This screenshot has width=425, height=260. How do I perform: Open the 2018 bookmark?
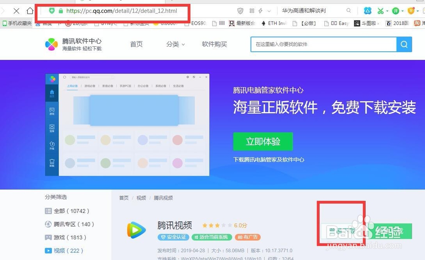pos(397,23)
